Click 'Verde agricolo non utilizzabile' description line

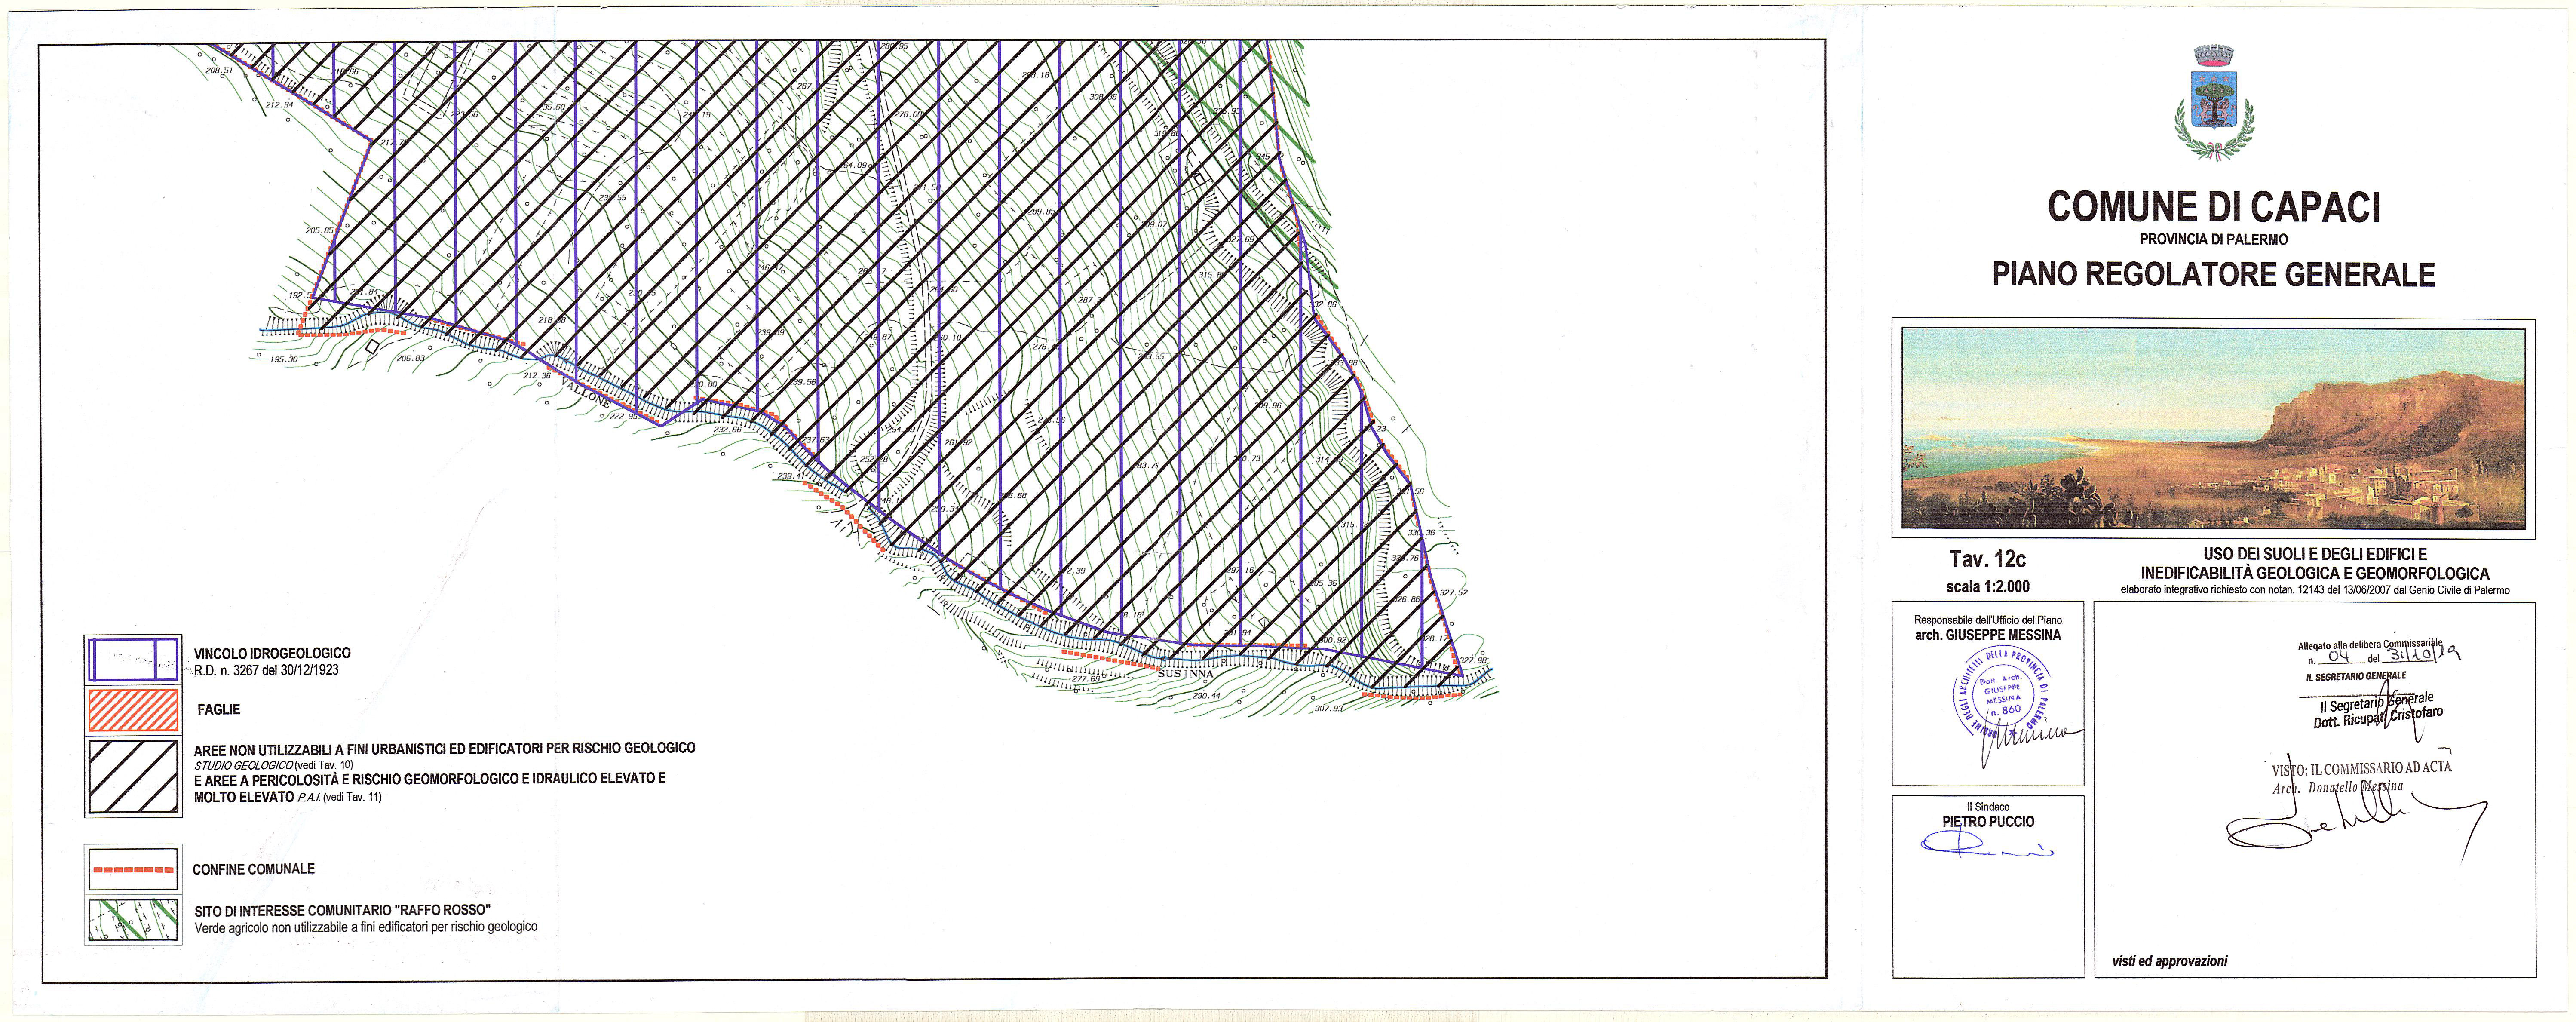coord(366,927)
